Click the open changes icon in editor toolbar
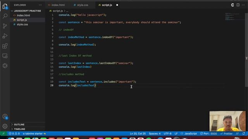The width and height of the screenshot is (248, 139). [232, 5]
